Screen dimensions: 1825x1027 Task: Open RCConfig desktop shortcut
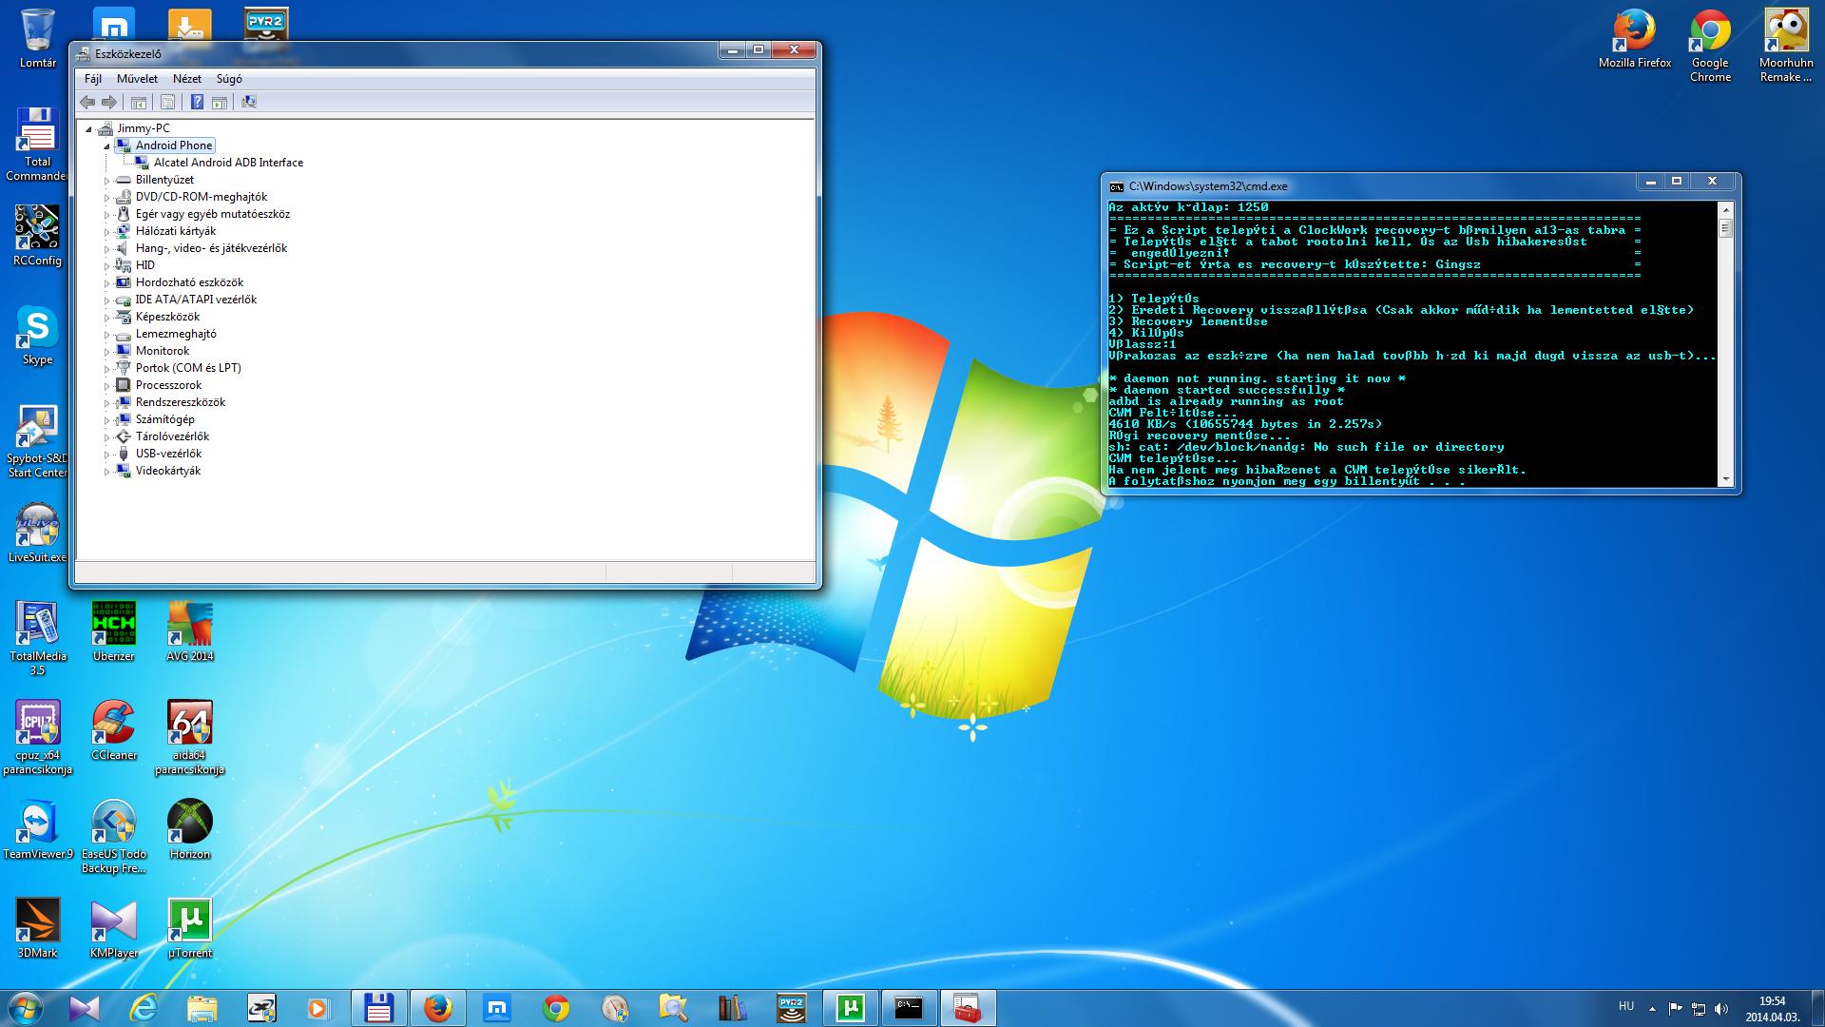37,236
